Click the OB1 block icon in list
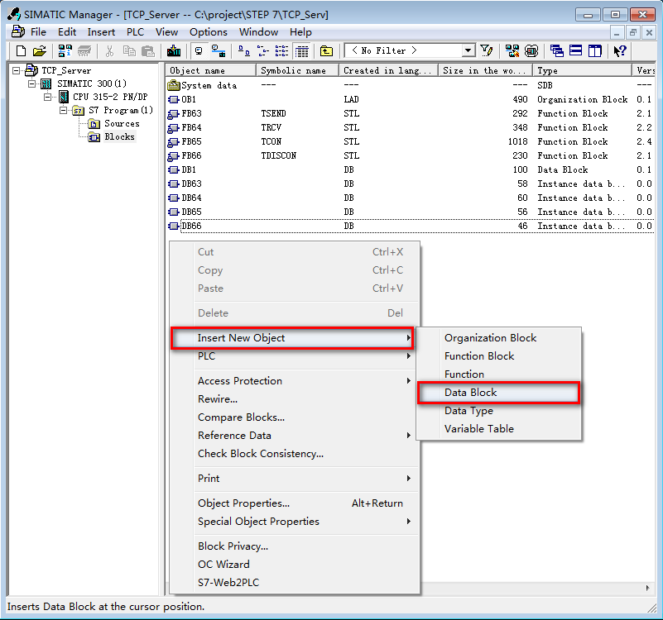 [173, 100]
